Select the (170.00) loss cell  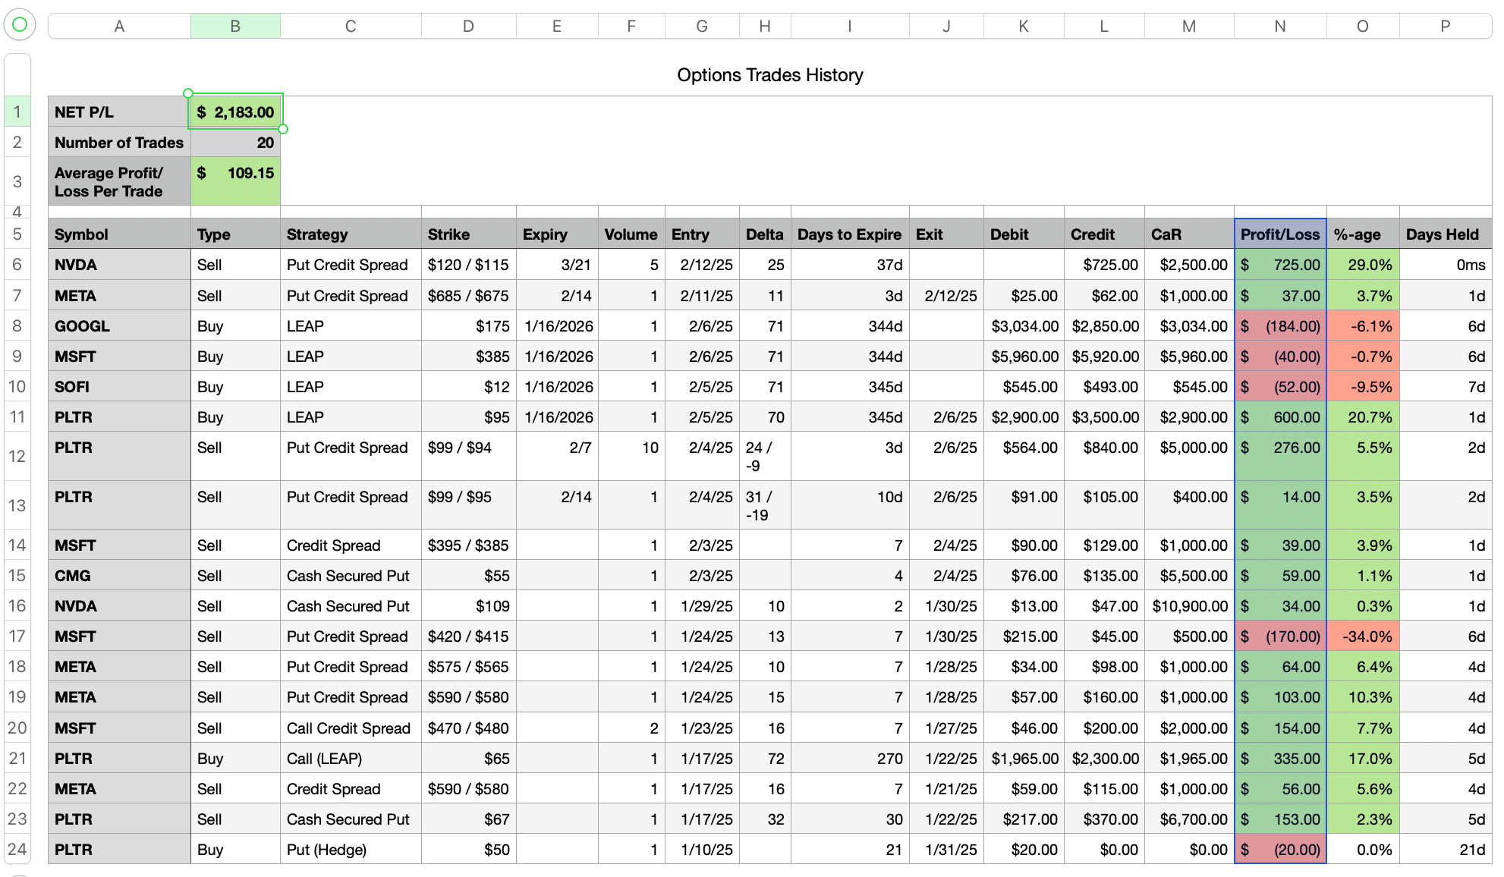tap(1280, 636)
